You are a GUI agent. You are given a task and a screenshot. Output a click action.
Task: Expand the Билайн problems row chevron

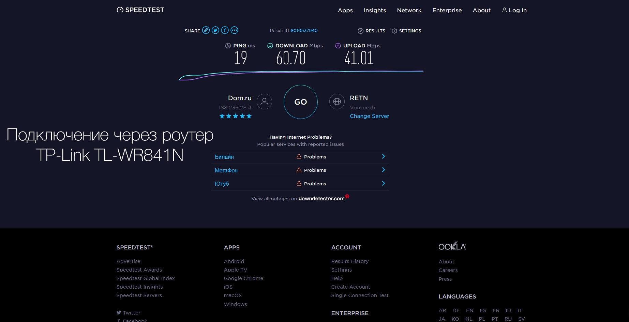click(384, 156)
